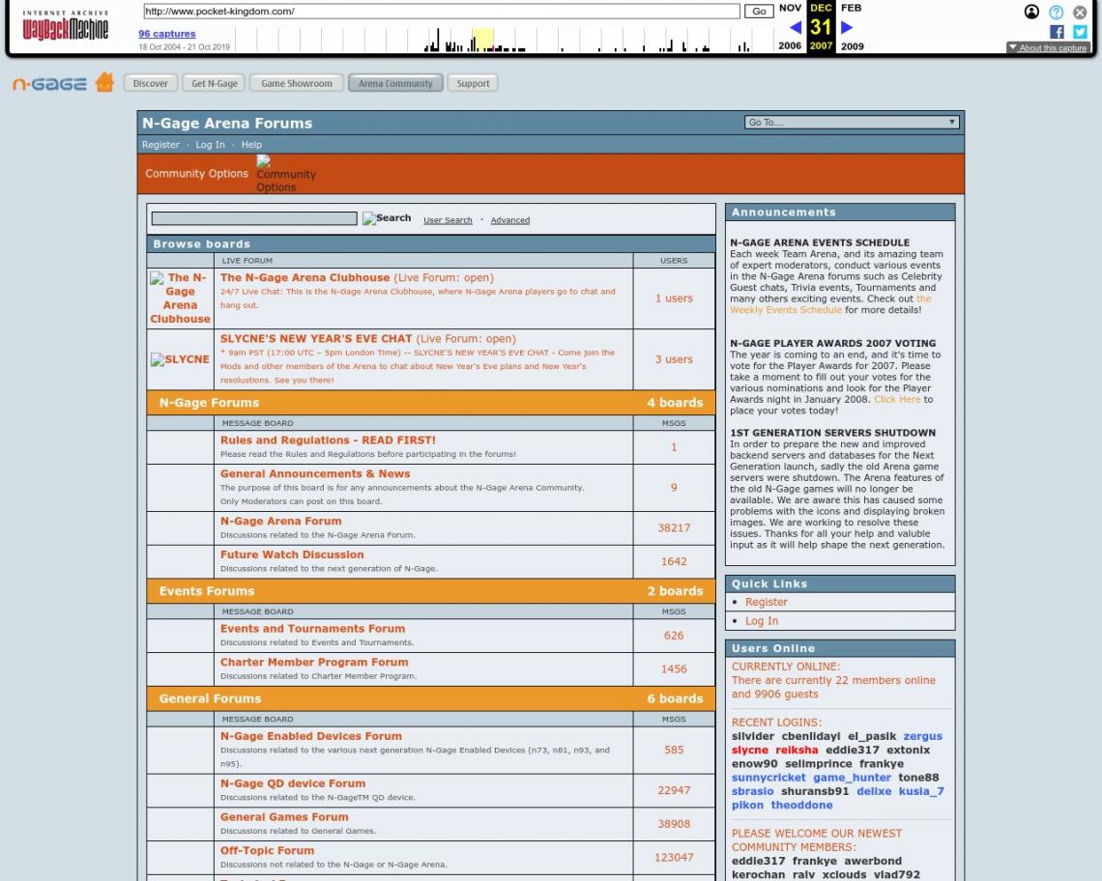Click the Wayback URL address field

[442, 12]
